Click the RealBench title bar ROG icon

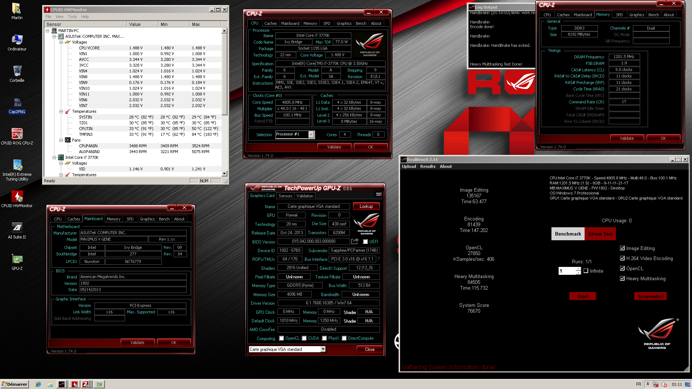point(404,160)
